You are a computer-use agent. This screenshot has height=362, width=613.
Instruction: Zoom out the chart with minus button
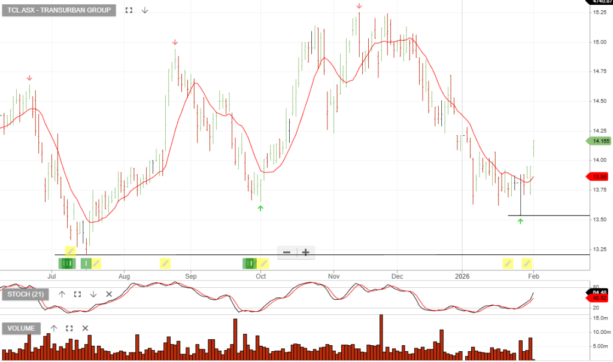tap(287, 252)
